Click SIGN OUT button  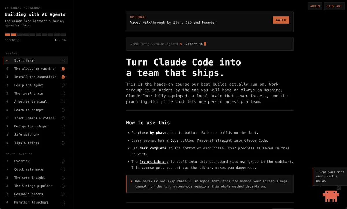coord(334,6)
